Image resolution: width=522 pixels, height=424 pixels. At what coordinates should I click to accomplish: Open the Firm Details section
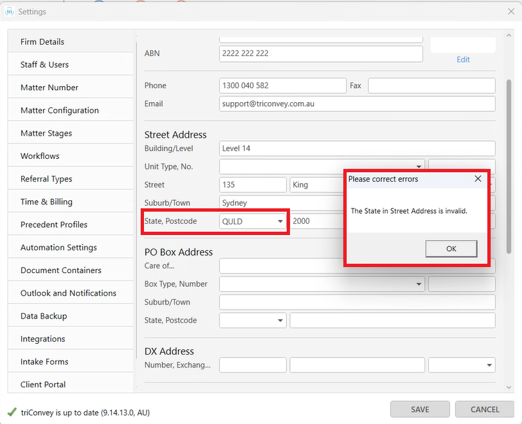coord(43,41)
